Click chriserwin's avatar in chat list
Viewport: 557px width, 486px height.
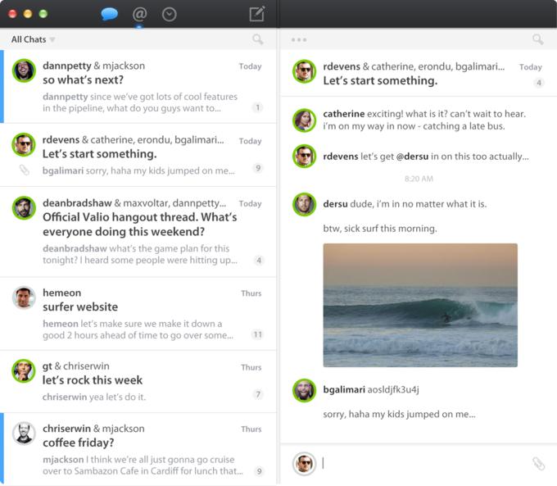[x=24, y=434]
